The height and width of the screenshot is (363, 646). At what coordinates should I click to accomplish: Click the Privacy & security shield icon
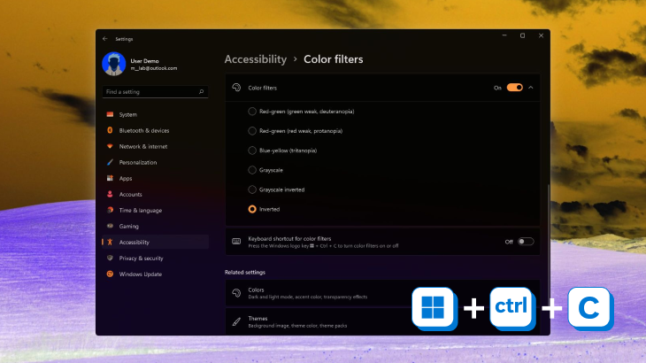click(110, 258)
